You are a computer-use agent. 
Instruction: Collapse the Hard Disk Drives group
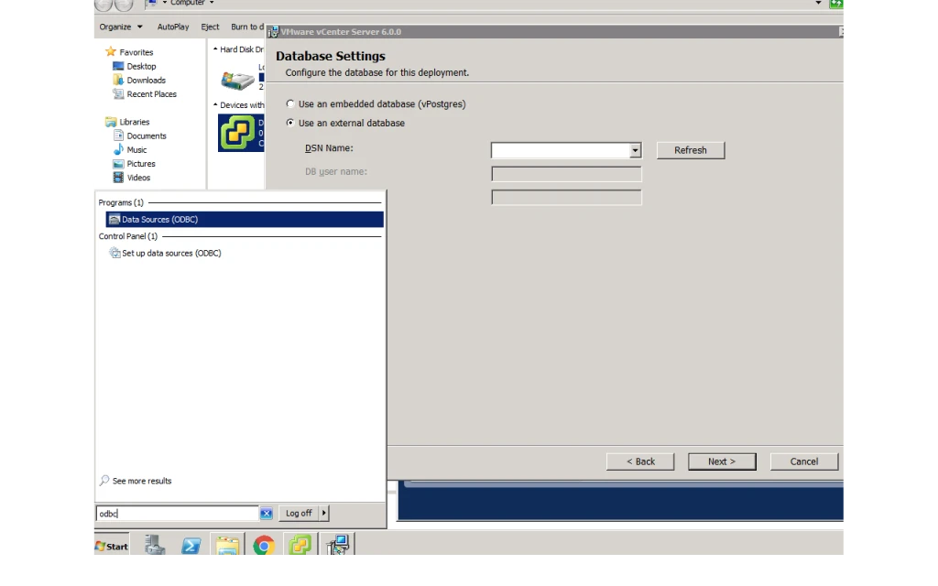coord(215,49)
